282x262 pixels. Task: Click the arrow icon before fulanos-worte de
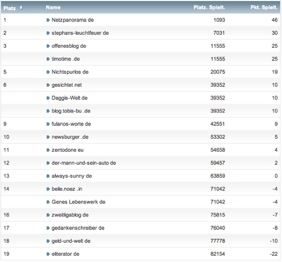48,124
